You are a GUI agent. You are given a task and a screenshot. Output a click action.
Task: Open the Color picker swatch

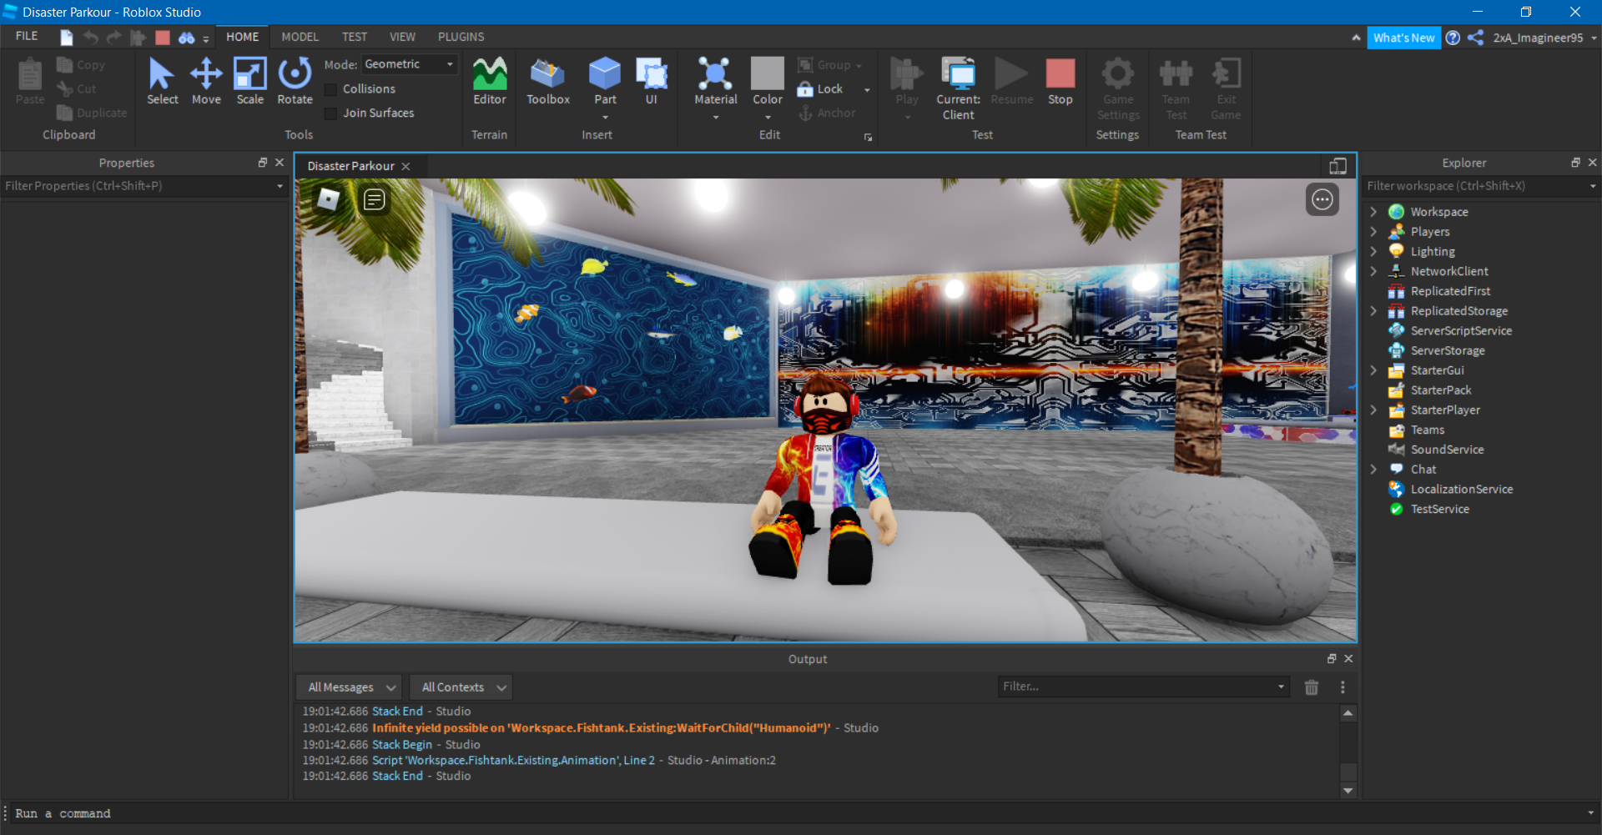[768, 73]
